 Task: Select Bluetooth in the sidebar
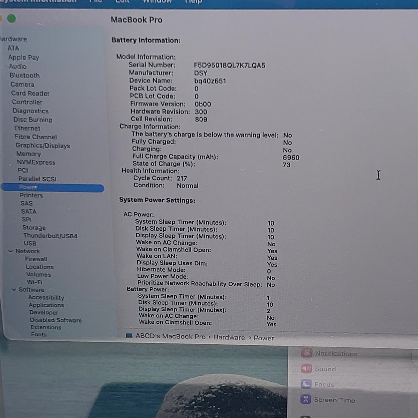pos(25,75)
